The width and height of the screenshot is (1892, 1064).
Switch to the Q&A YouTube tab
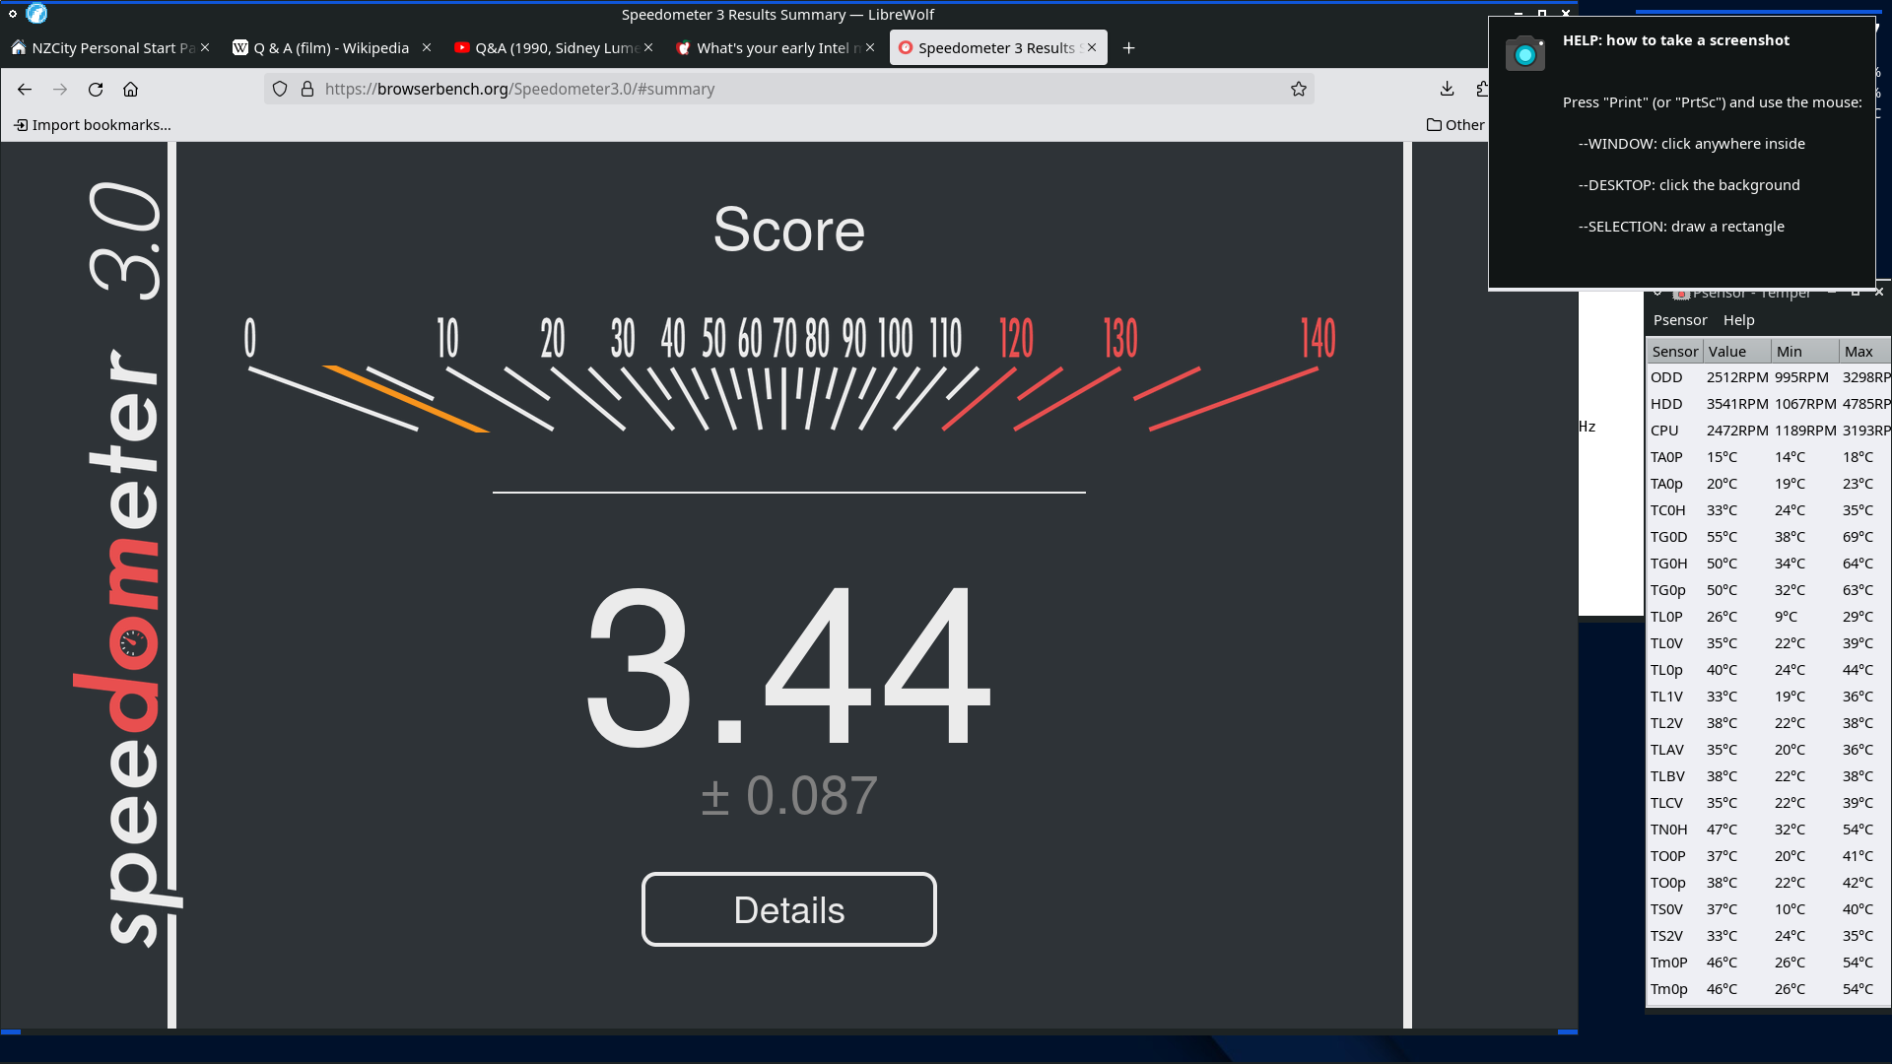tap(548, 47)
